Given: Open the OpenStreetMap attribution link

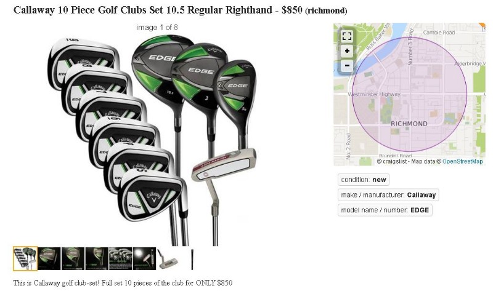Looking at the screenshot, I should pyautogui.click(x=463, y=161).
